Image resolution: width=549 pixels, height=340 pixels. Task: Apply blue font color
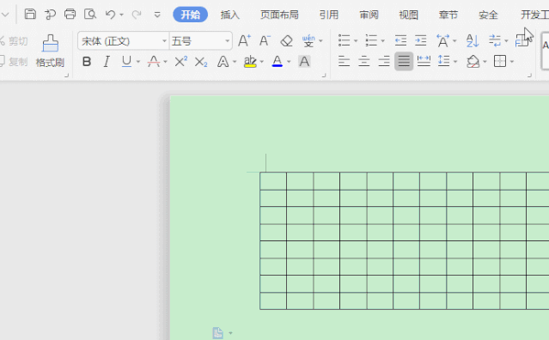tap(278, 62)
